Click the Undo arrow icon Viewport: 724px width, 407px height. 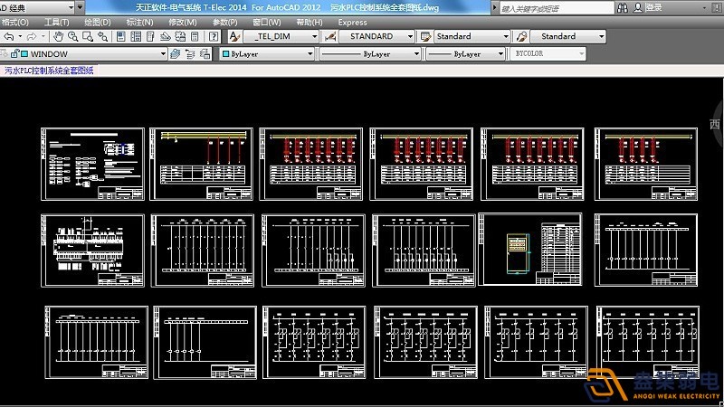coord(9,37)
